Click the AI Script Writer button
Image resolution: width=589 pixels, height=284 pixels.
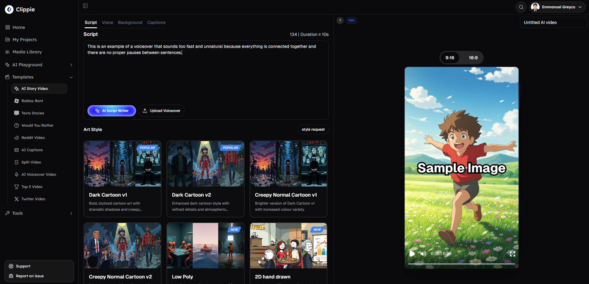(x=112, y=111)
